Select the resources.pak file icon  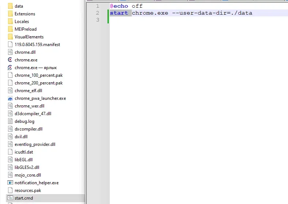click(10, 190)
